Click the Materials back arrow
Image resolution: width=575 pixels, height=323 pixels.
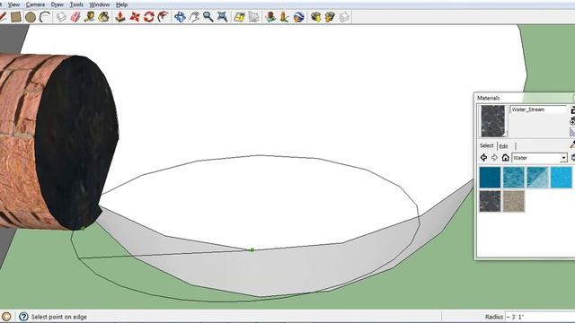coord(483,158)
